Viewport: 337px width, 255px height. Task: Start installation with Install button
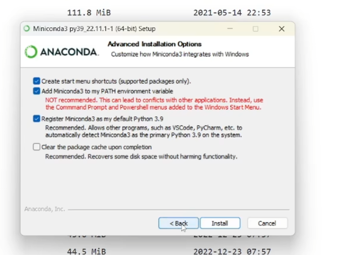pyautogui.click(x=220, y=223)
